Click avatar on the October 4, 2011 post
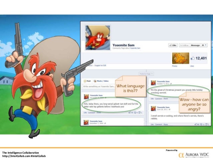The image size is (213, 160). tap(153, 83)
